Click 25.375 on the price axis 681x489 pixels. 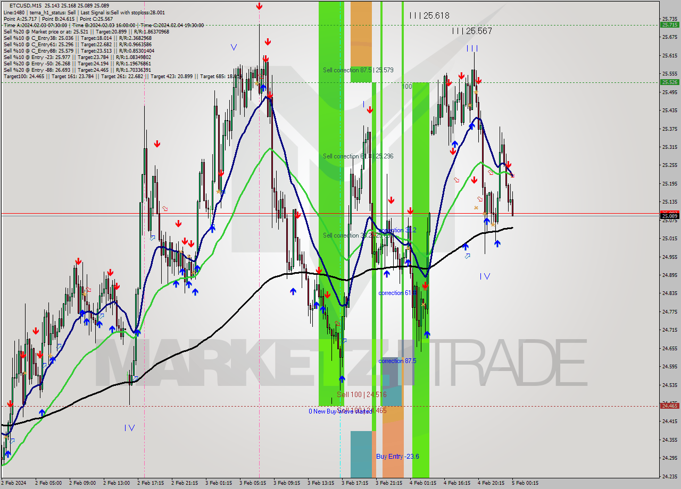pyautogui.click(x=670, y=129)
